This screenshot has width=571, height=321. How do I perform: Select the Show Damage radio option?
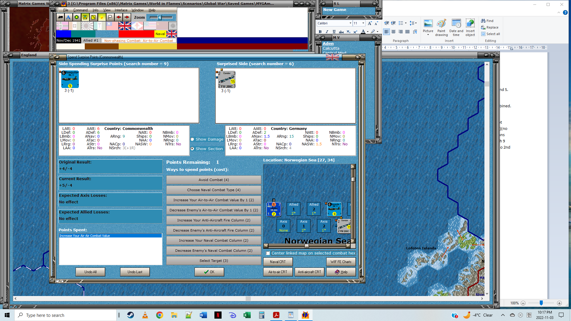(x=192, y=139)
